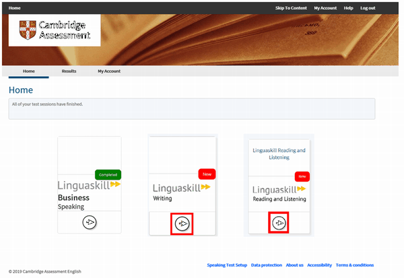Start the Linguaskill Writing test arrow
404x278 pixels.
pos(182,224)
